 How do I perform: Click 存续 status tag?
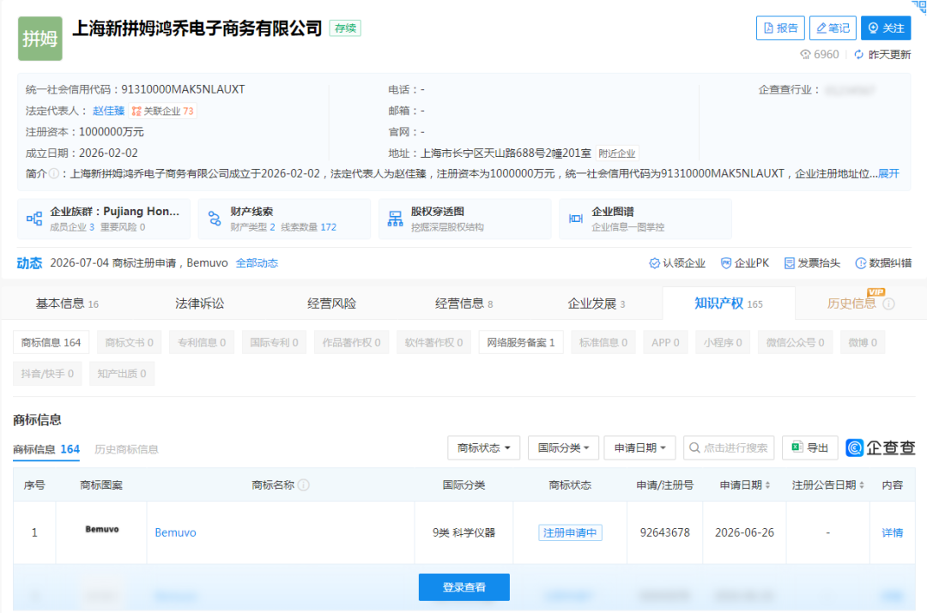click(345, 28)
